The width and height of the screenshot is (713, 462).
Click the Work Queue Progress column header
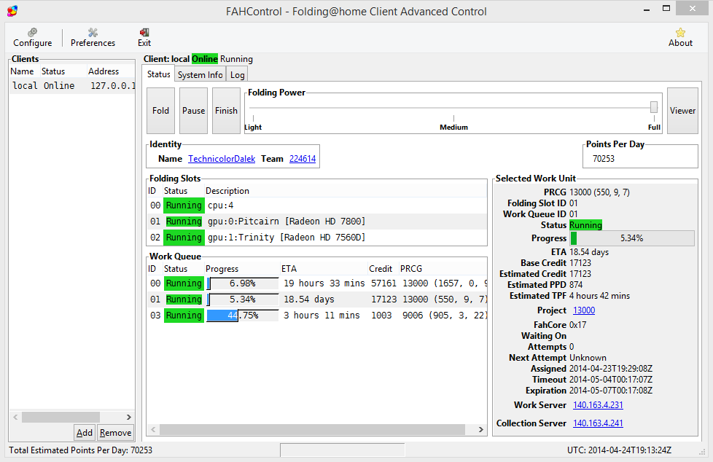coord(241,269)
